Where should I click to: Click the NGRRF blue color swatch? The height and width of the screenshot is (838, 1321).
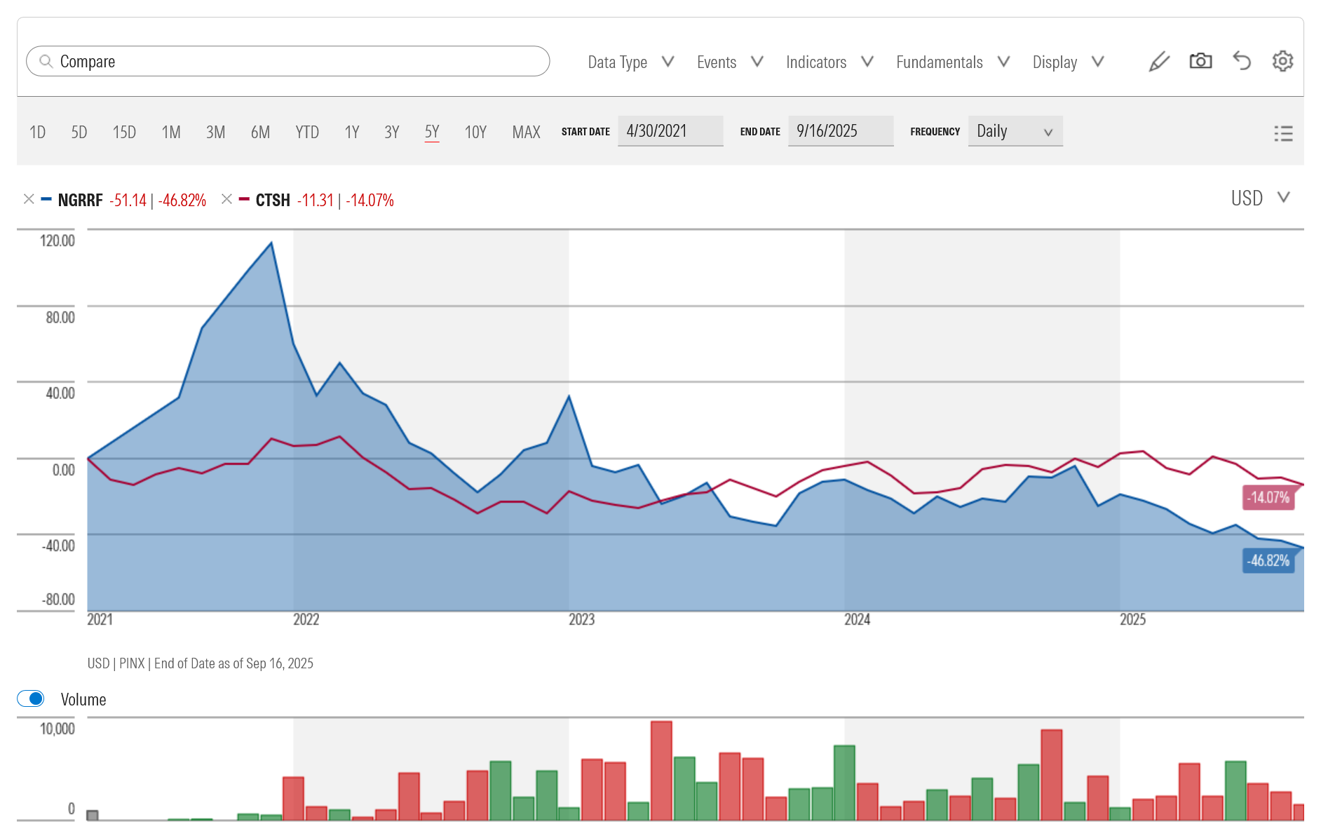46,199
